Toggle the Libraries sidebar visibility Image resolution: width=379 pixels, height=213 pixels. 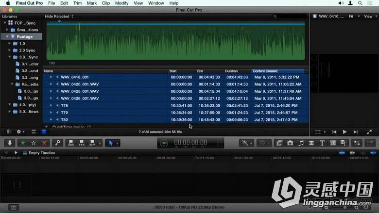point(9,131)
